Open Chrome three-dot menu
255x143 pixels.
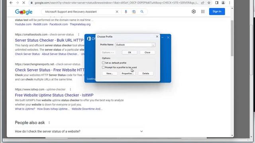(229, 3)
